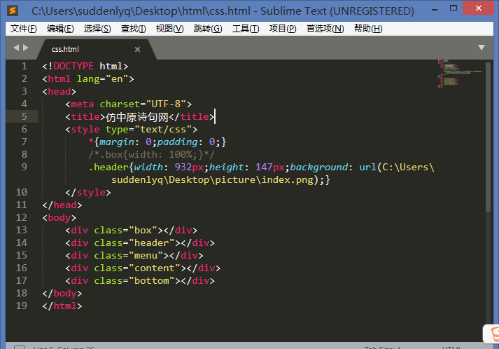The image size is (499, 349).
Task: Click the .header selector on line 9
Action: pyautogui.click(x=108, y=167)
